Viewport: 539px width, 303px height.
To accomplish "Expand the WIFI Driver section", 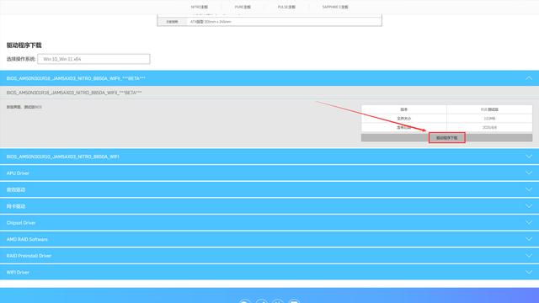I will point(269,272).
